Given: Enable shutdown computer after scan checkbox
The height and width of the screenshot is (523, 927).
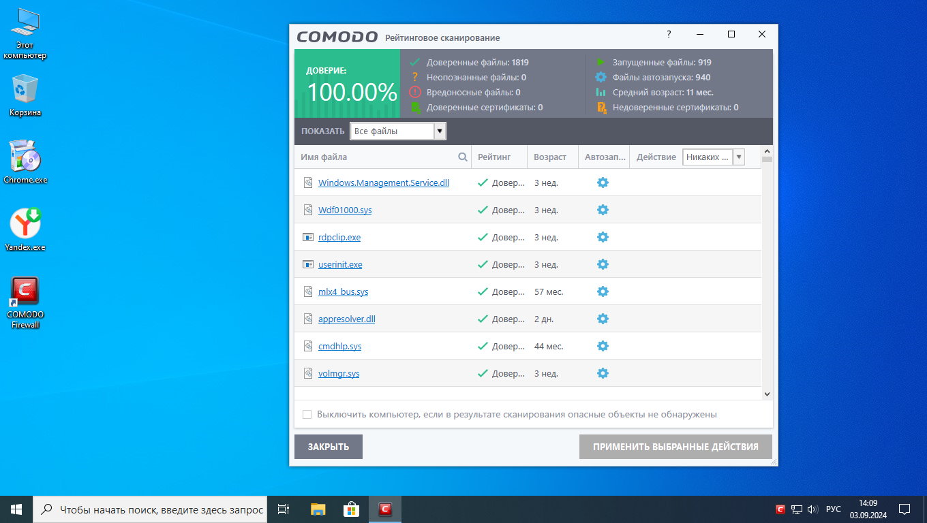Looking at the screenshot, I should pos(307,415).
